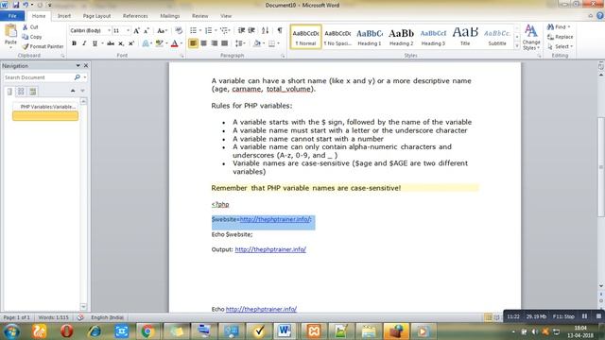Click the Save icon in quick access
This screenshot has width=605, height=340.
point(16,5)
